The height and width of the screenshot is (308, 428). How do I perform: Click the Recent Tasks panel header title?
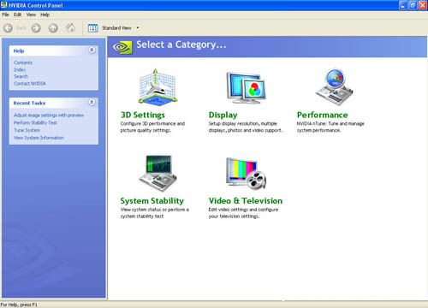point(29,103)
